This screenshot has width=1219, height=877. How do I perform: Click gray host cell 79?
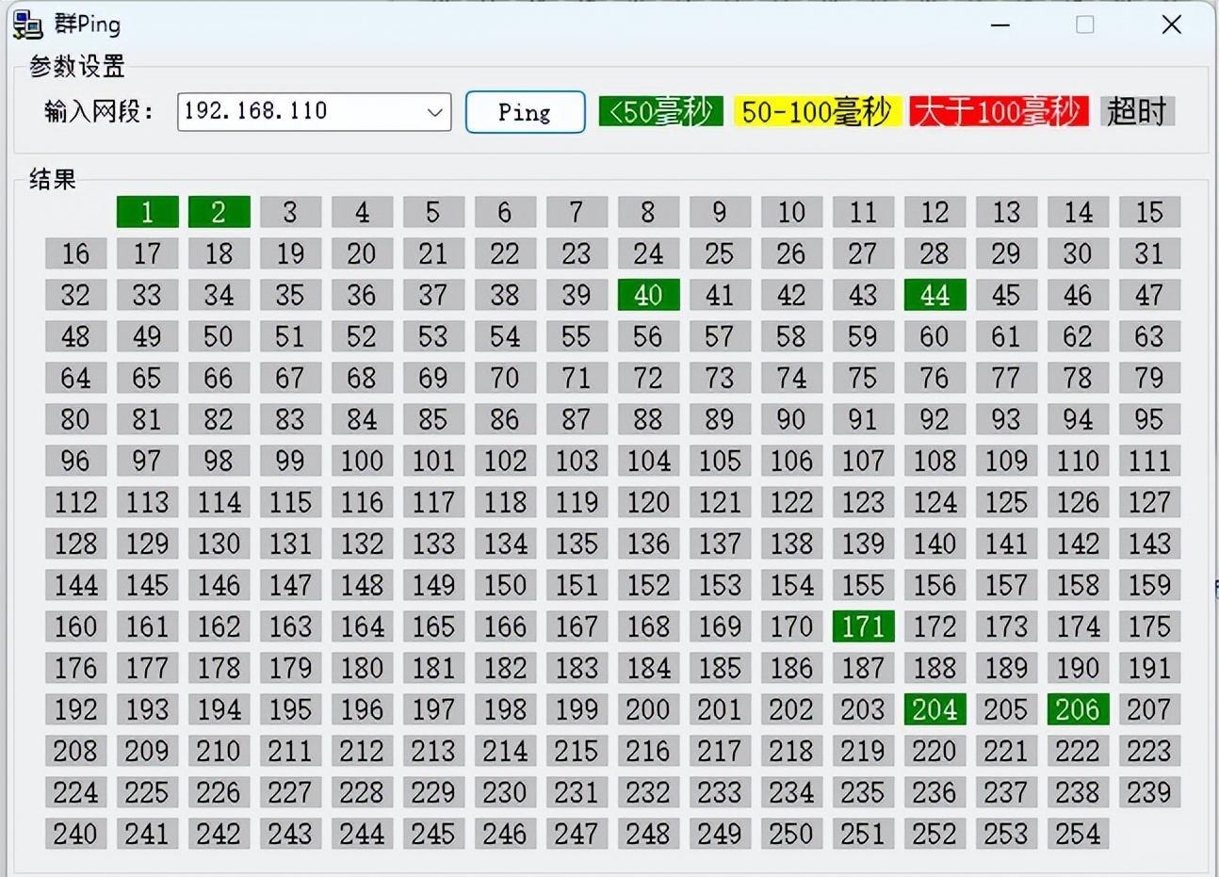coord(1150,378)
